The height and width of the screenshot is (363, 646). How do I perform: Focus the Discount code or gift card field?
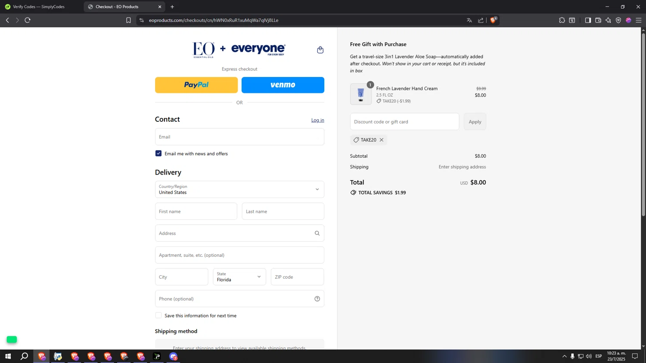pos(404,122)
